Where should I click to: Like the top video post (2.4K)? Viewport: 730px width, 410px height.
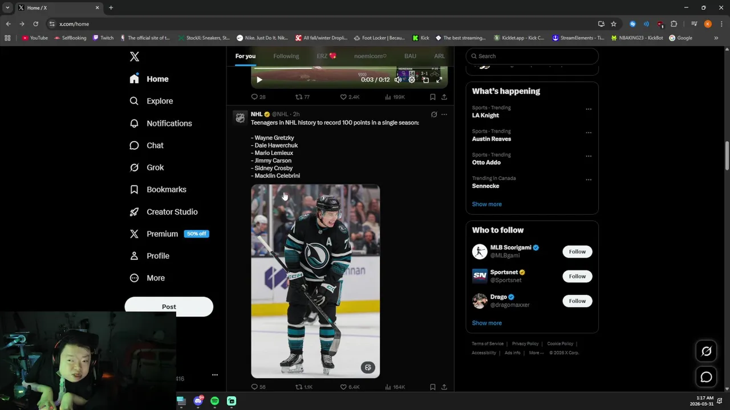pos(350,97)
